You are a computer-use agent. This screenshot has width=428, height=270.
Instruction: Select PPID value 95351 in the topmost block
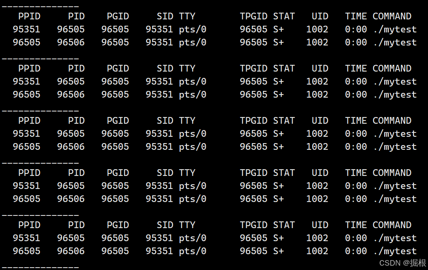click(27, 29)
